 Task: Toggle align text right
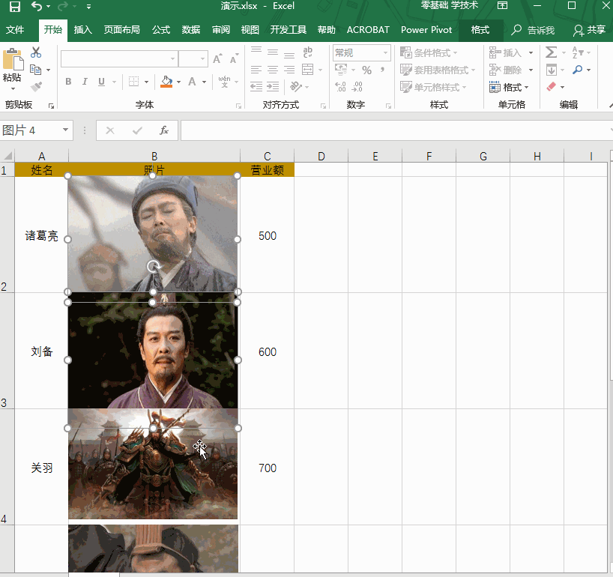click(289, 70)
